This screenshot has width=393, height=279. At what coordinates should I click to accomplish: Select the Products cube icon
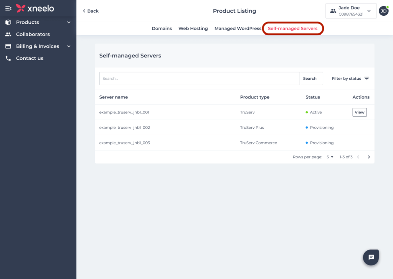point(8,22)
